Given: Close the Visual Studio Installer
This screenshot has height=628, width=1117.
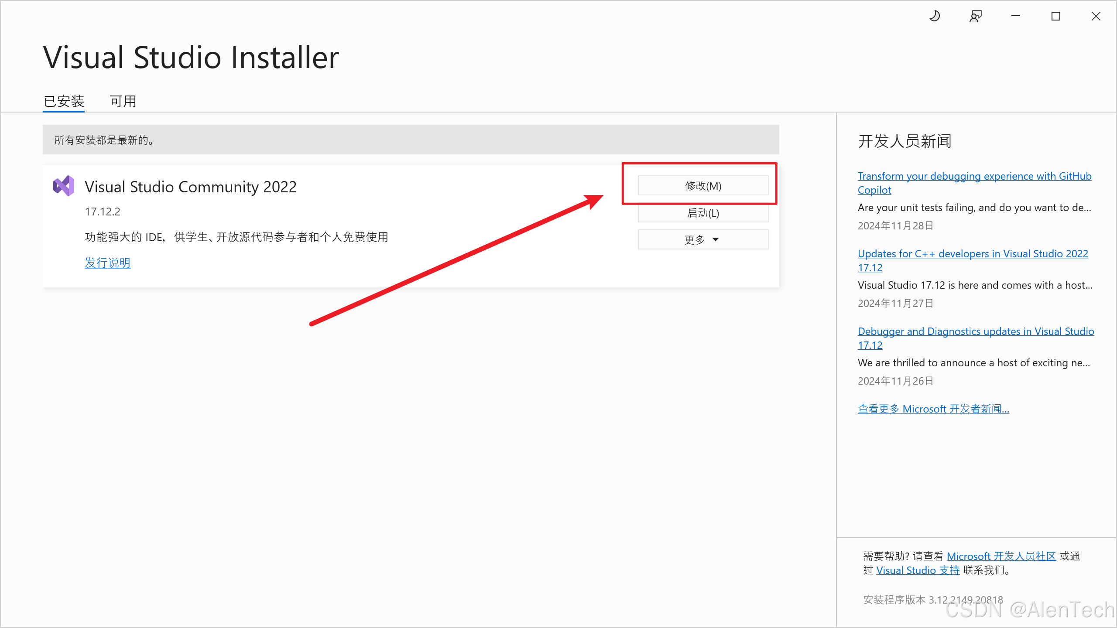Looking at the screenshot, I should click(x=1096, y=17).
